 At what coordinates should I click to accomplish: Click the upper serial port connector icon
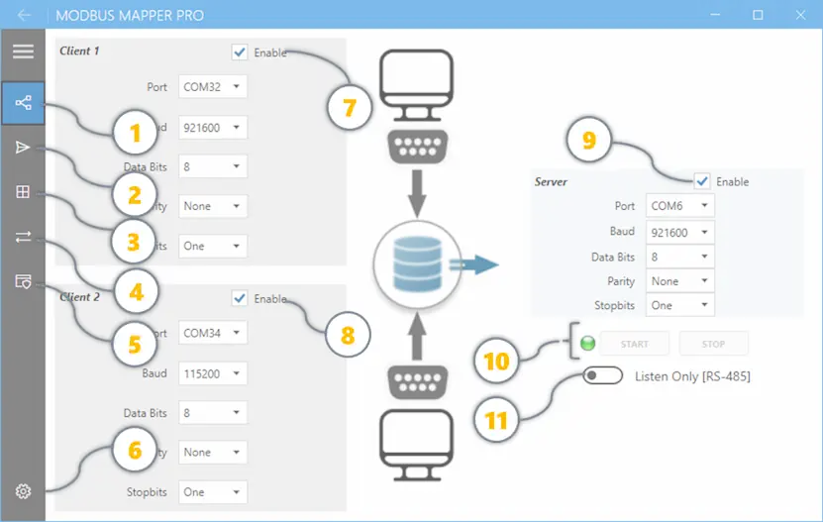pyautogui.click(x=417, y=147)
